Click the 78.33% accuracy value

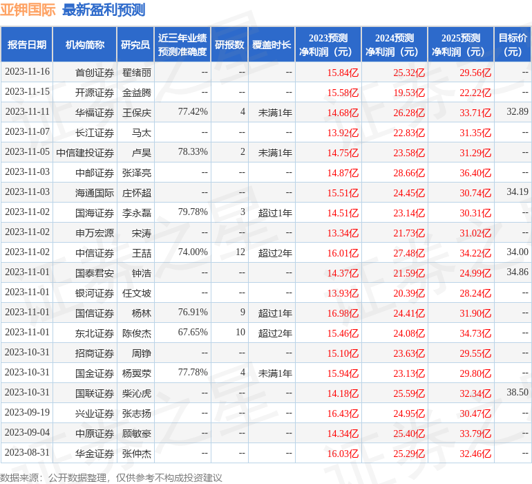193,152
